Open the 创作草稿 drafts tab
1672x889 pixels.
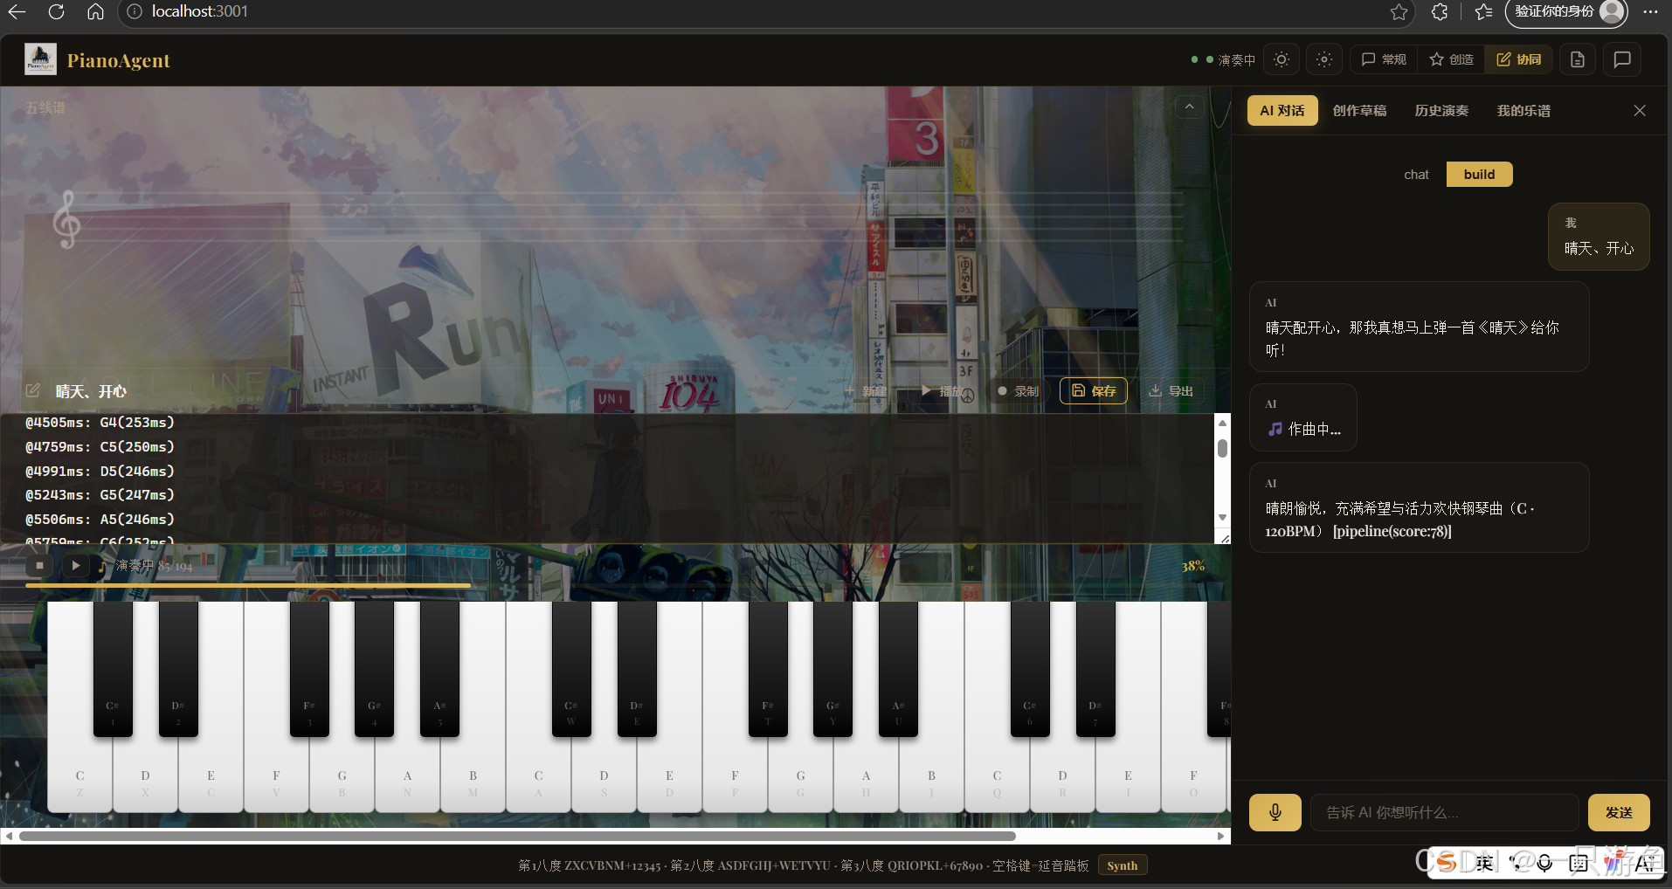pos(1359,111)
